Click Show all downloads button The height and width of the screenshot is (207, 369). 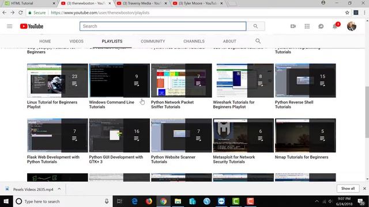point(348,189)
